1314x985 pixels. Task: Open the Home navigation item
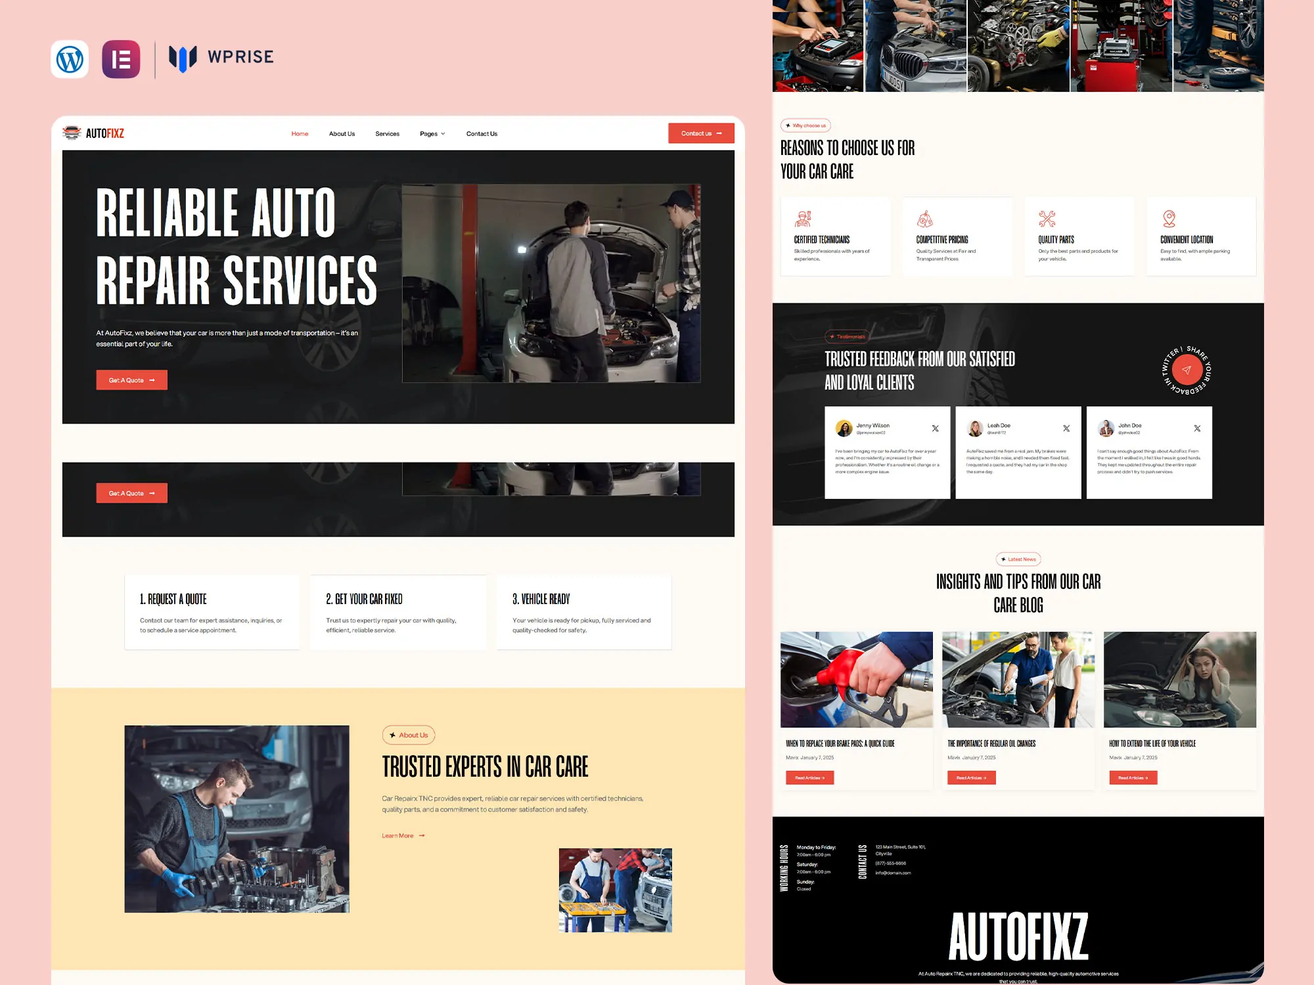click(300, 133)
